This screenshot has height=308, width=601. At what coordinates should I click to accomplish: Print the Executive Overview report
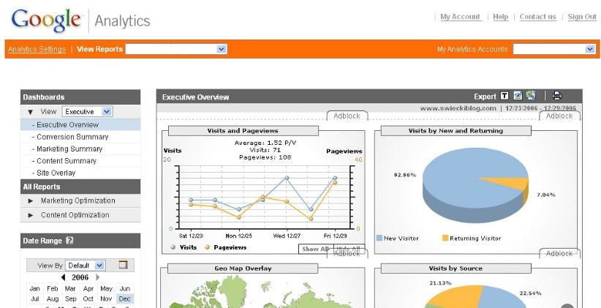click(x=557, y=96)
